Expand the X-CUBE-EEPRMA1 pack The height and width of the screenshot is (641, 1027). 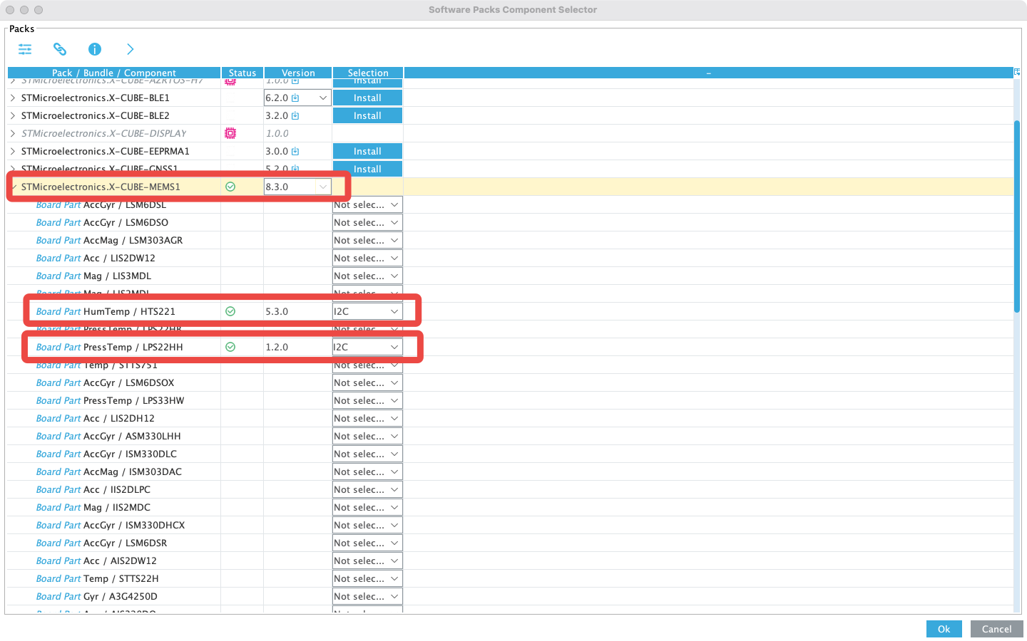coord(13,151)
